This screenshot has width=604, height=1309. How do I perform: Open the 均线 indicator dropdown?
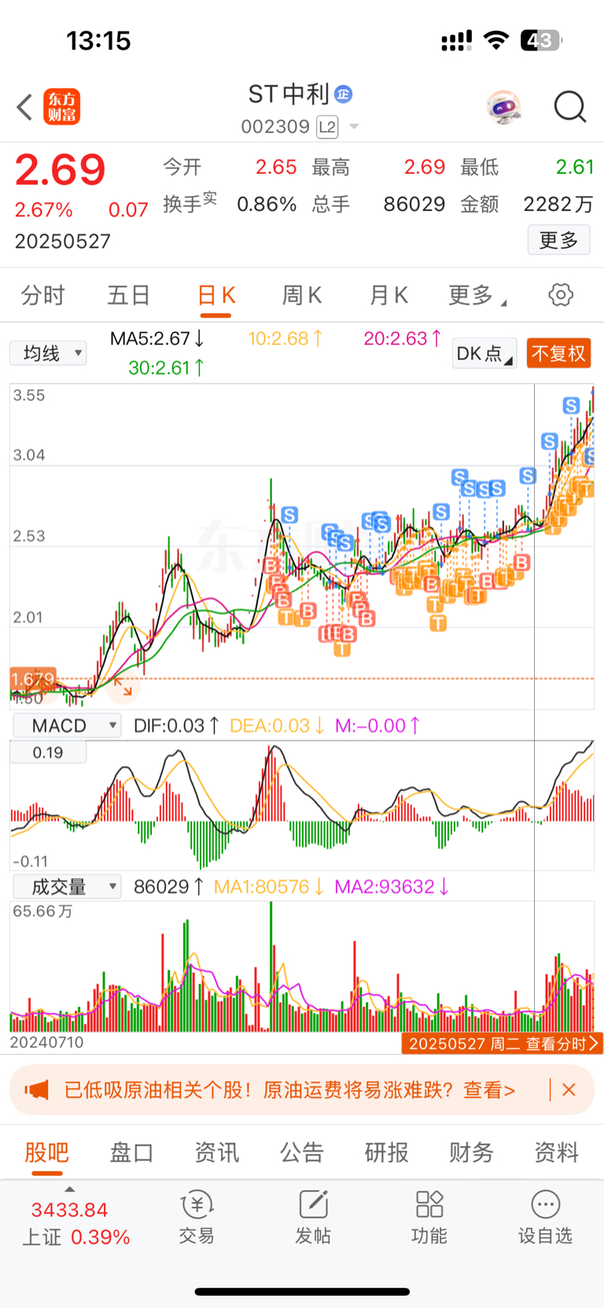tap(49, 353)
